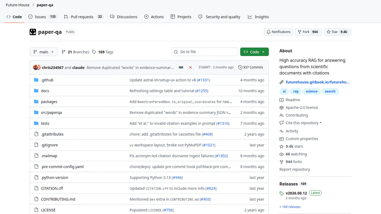Image resolution: width=381 pixels, height=214 pixels.
Task: Click the commit history clock icon
Action: 240,67
